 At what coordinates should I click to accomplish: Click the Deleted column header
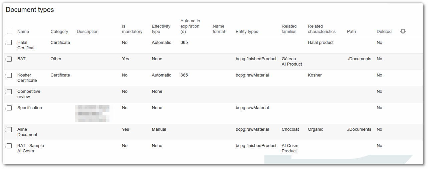pos(384,32)
